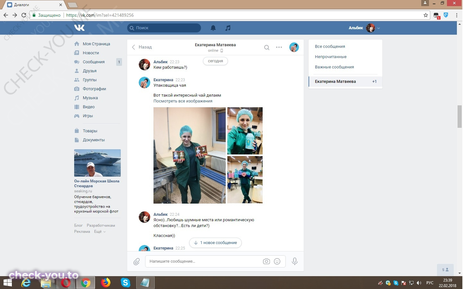Open Моя Страница in sidebar
The height and width of the screenshot is (289, 463).
coord(96,44)
